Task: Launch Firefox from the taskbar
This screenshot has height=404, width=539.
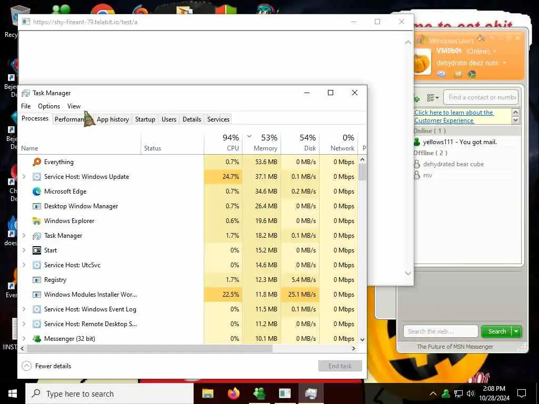Action: pyautogui.click(x=234, y=393)
